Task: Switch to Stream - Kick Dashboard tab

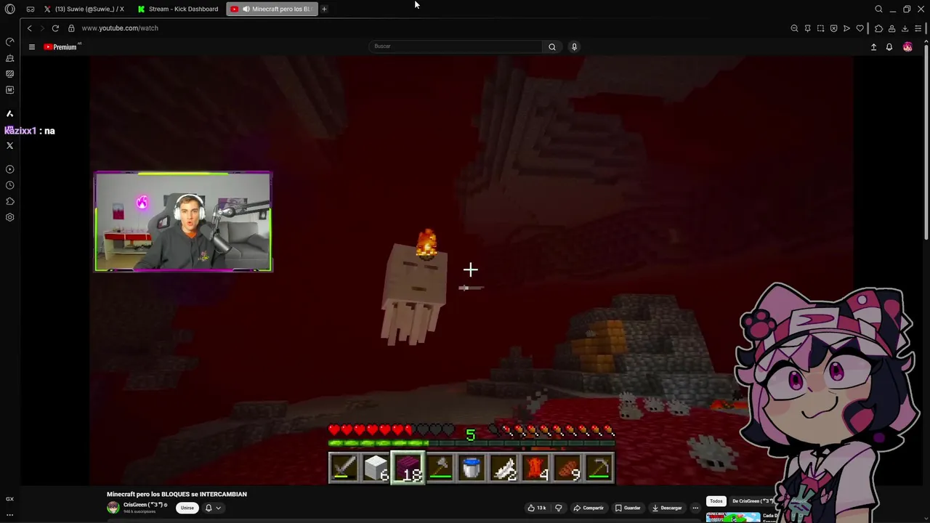Action: (x=178, y=9)
